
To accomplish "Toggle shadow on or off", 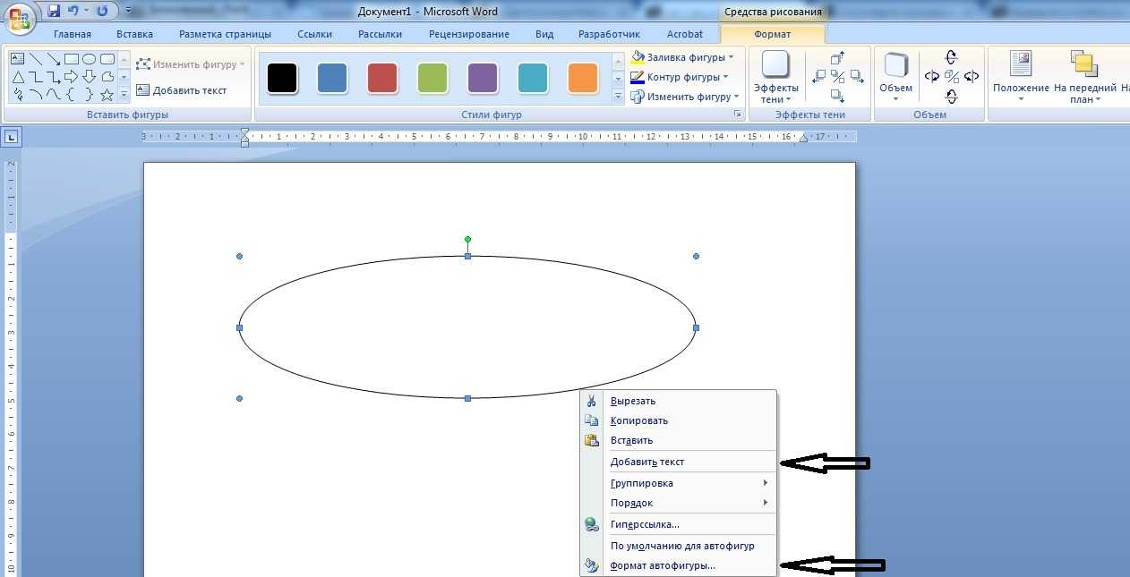I will (837, 77).
